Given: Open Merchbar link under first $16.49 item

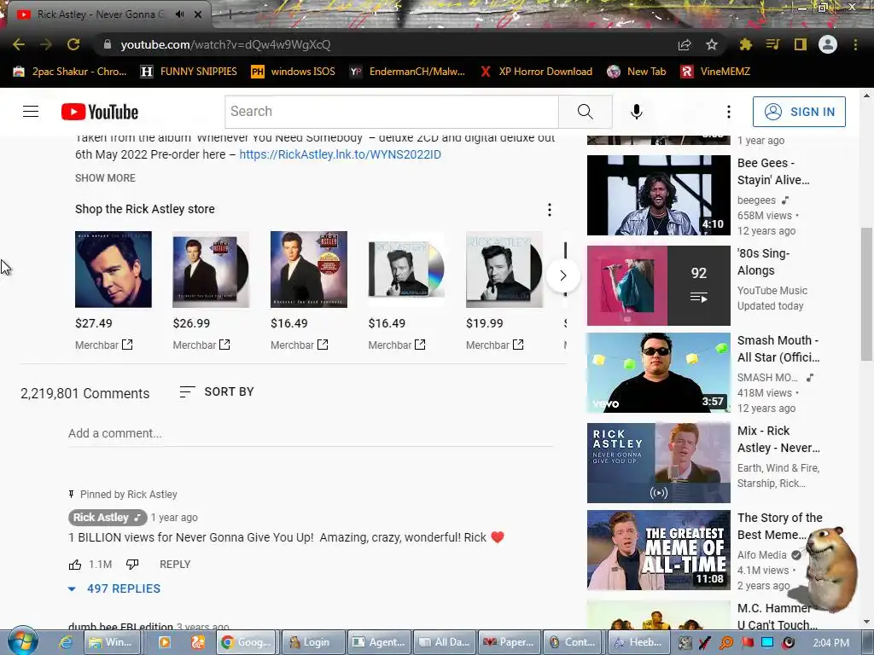Looking at the screenshot, I should 300,345.
